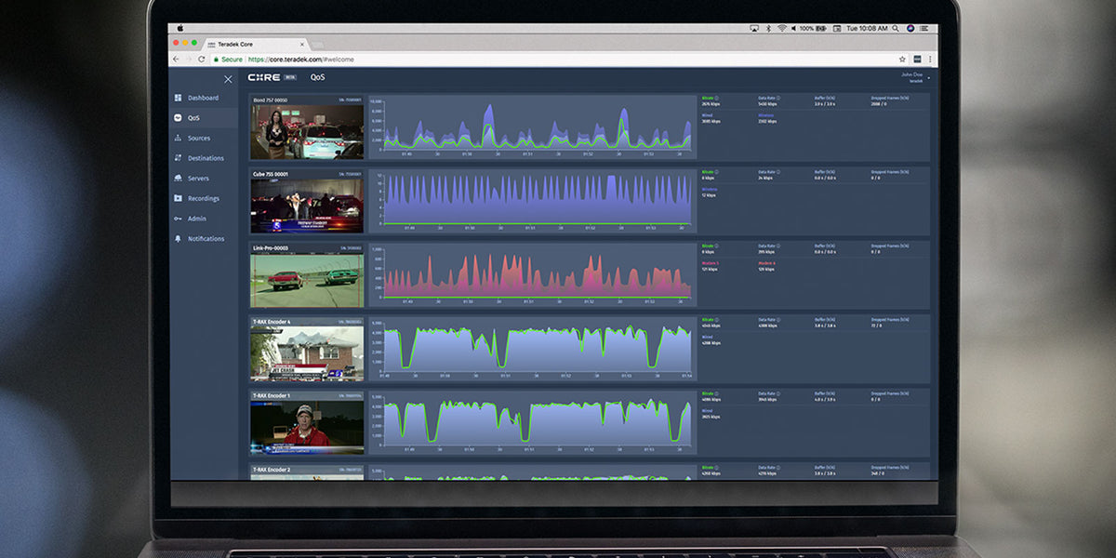This screenshot has height=558, width=1116.
Task: Open Chrome's three-dot menu
Action: pos(930,59)
